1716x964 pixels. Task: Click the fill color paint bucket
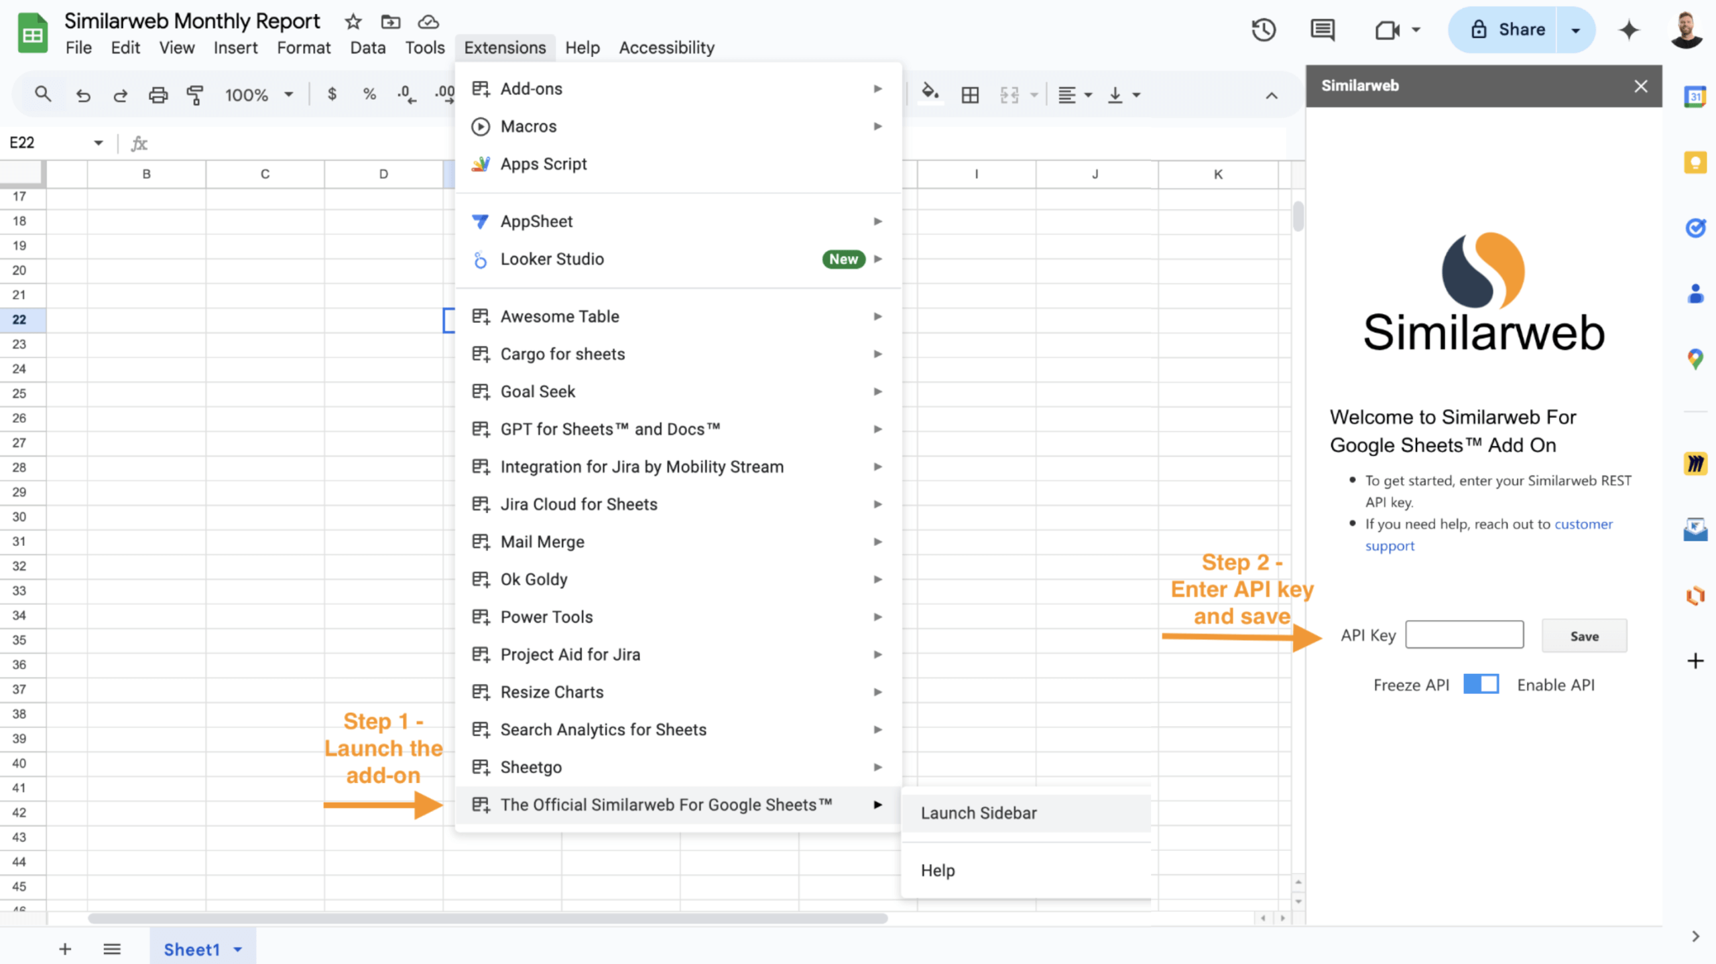click(930, 93)
